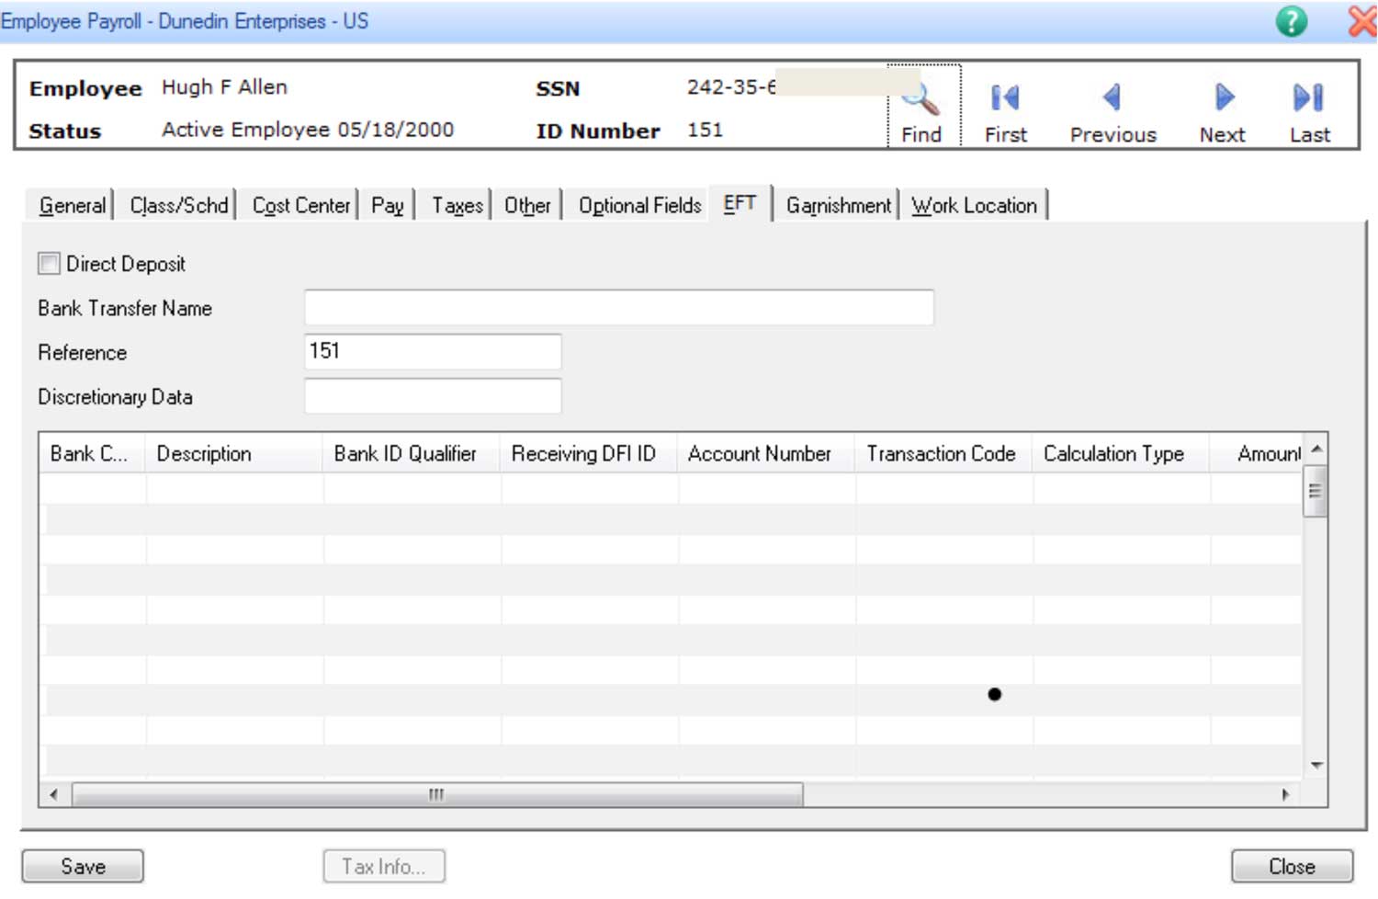Open the Work Location tab
Viewport: 1378px width, 899px height.
(974, 205)
